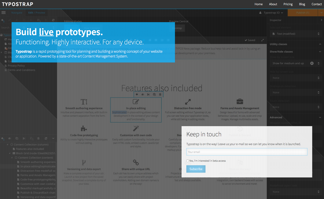Cut element with scissors icon above In-place editing
This screenshot has height=199, width=324.
(148, 94)
